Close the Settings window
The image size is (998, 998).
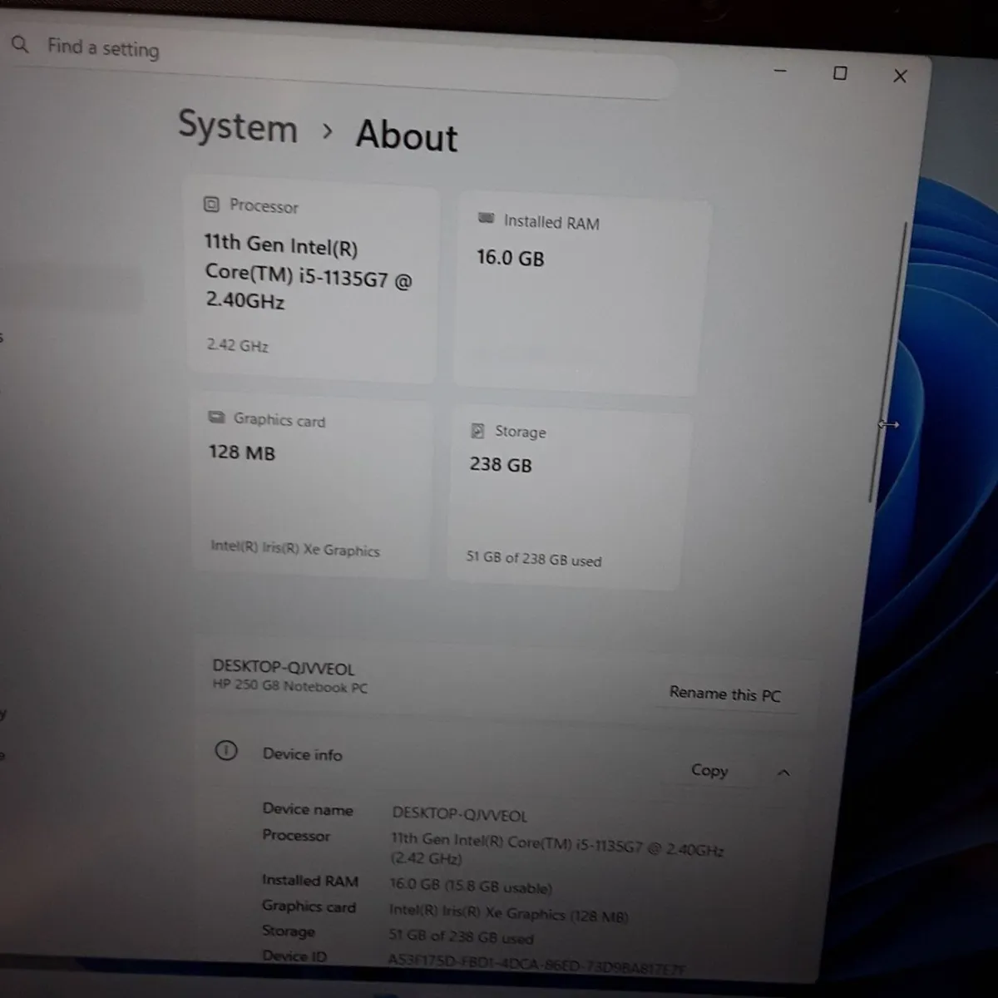point(900,76)
